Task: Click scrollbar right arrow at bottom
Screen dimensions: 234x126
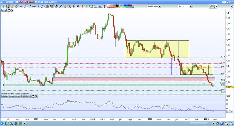Action: pyautogui.click(x=214, y=123)
